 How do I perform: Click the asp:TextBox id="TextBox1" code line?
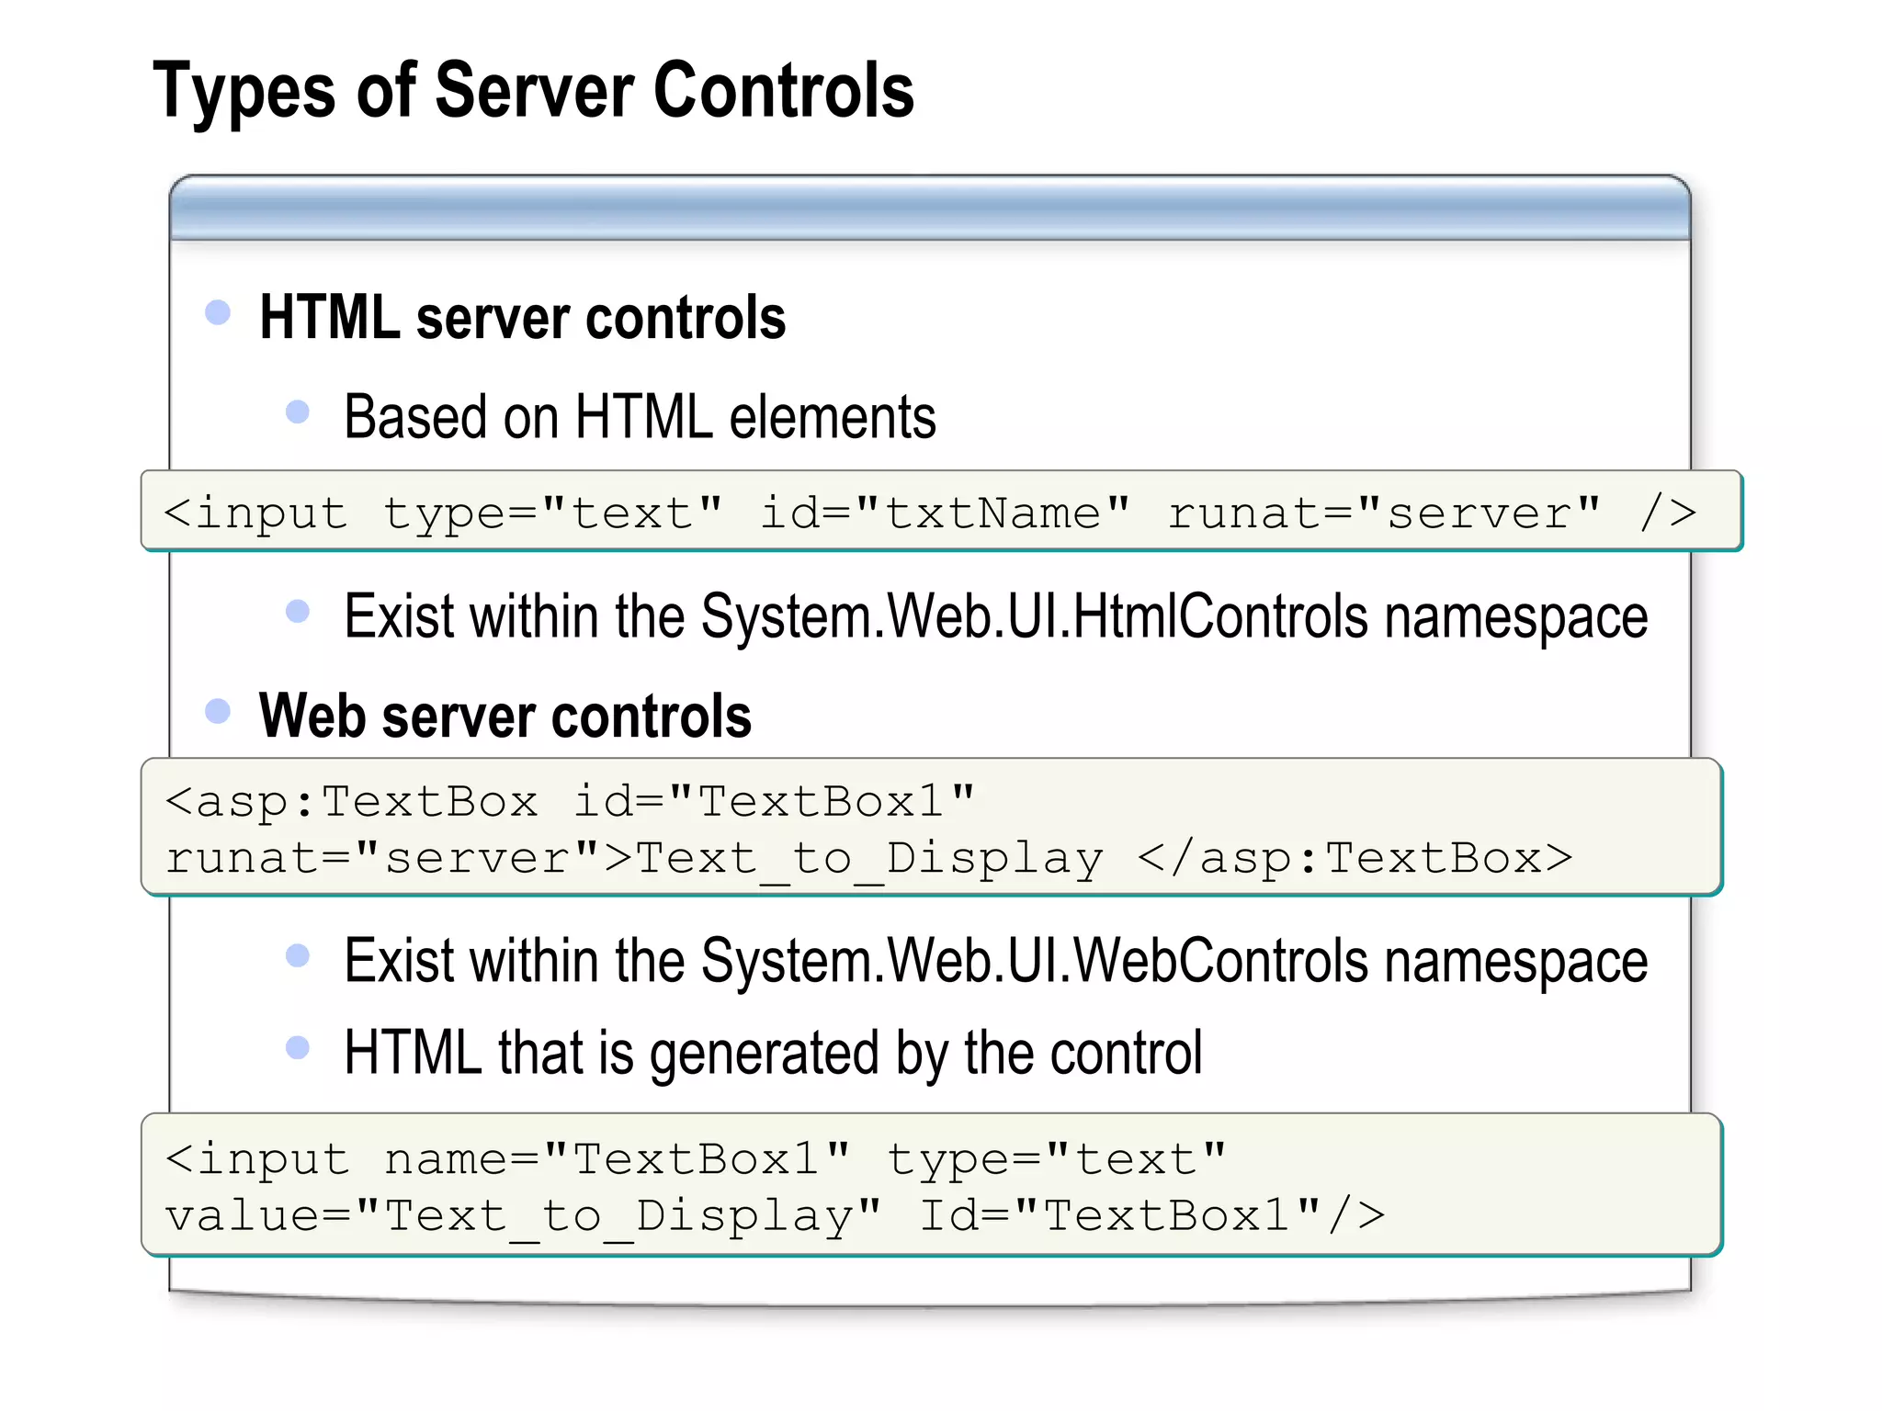coord(570,801)
